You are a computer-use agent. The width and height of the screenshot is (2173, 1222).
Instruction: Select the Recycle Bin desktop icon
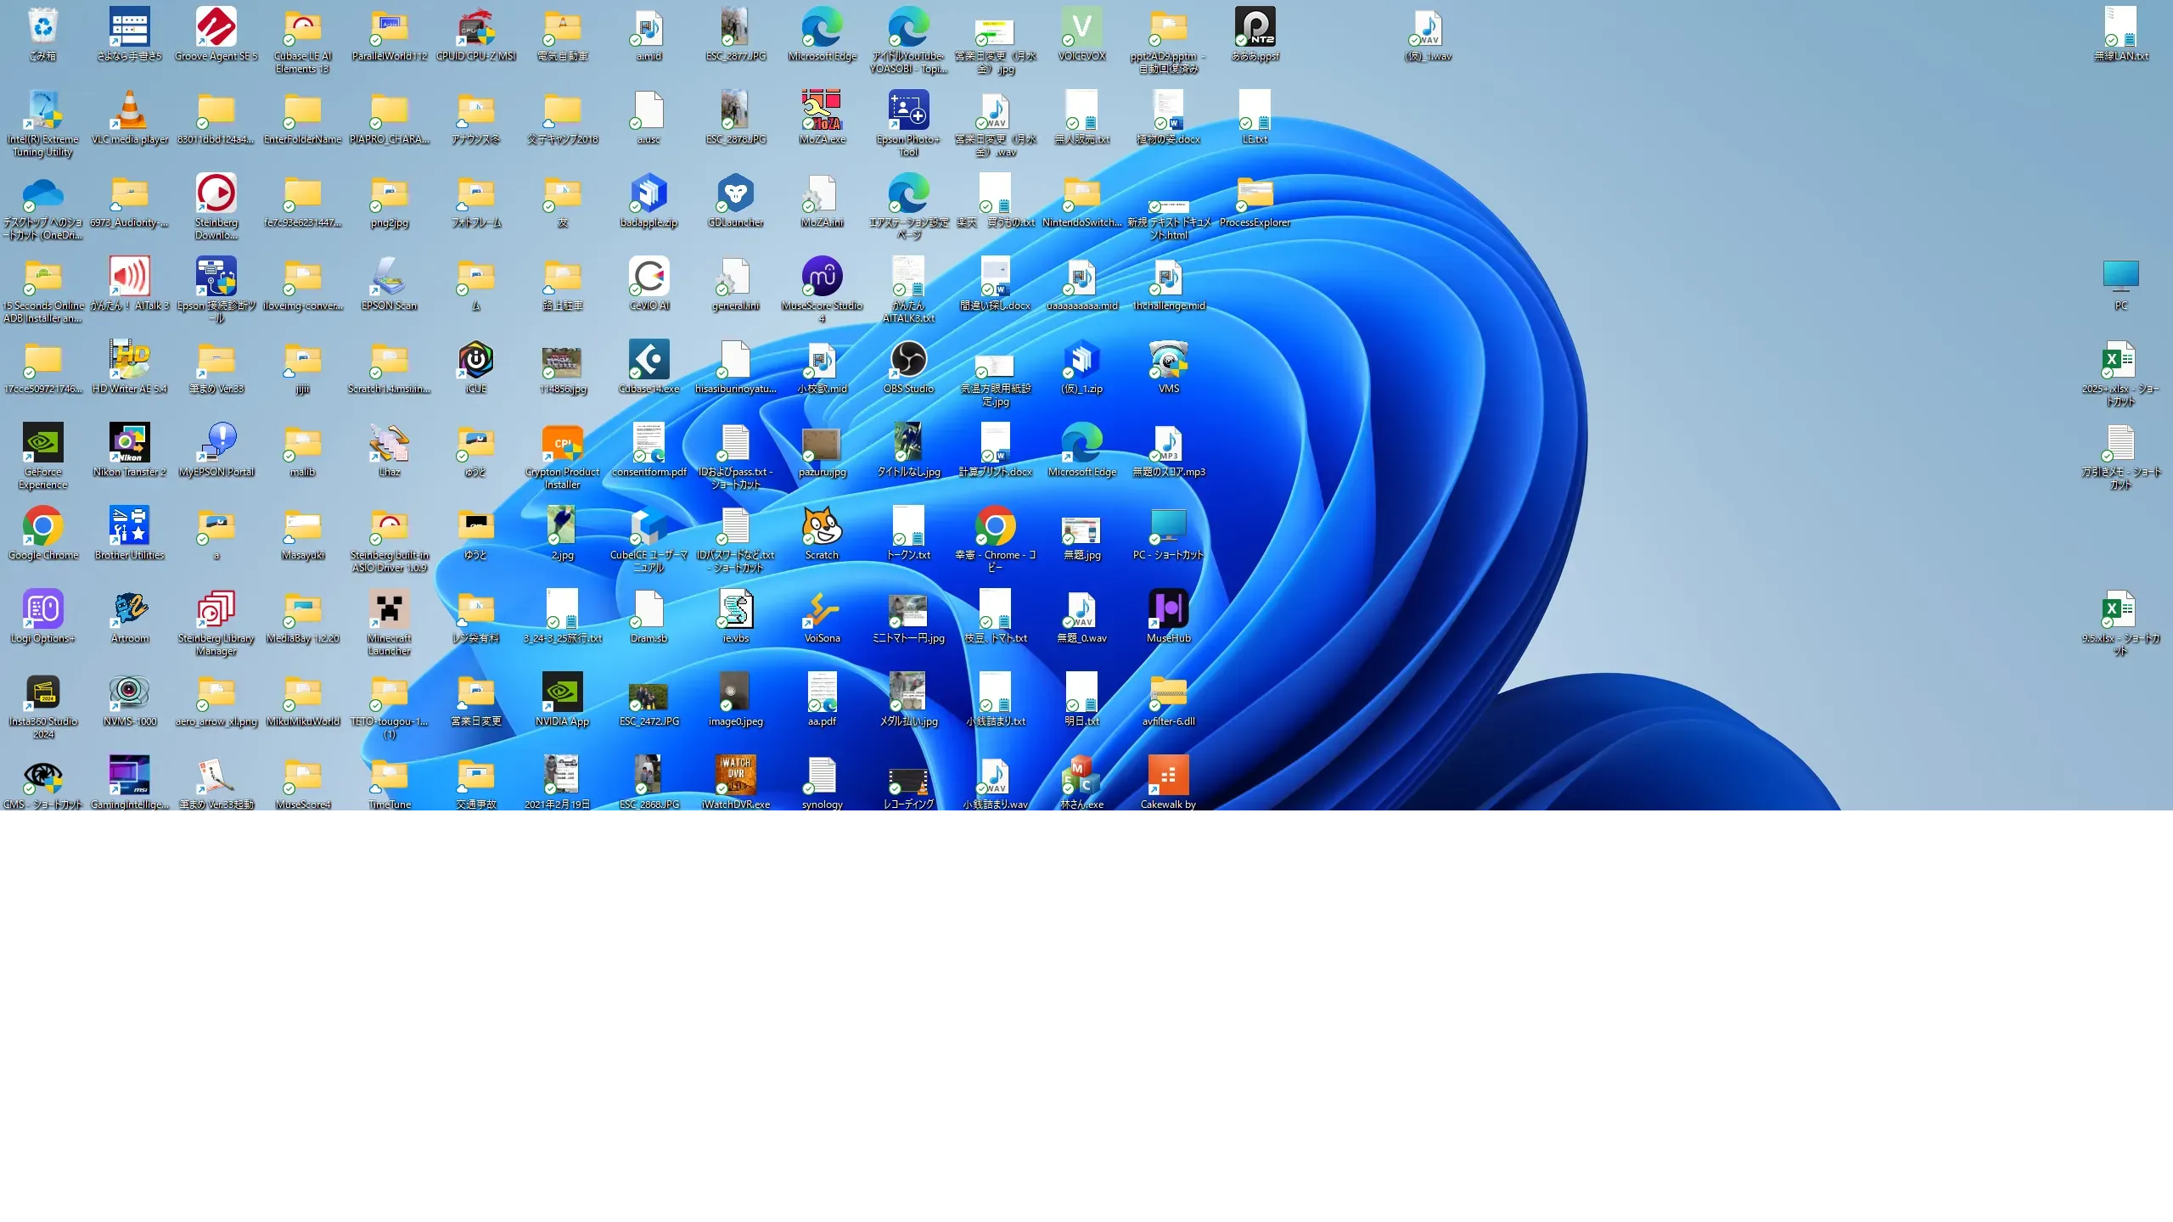[x=42, y=27]
